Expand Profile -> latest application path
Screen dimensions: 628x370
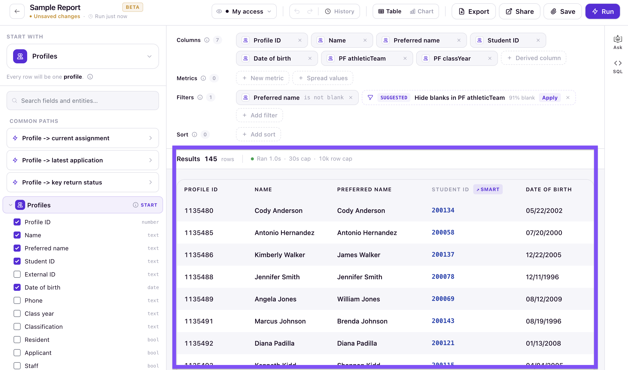click(83, 160)
